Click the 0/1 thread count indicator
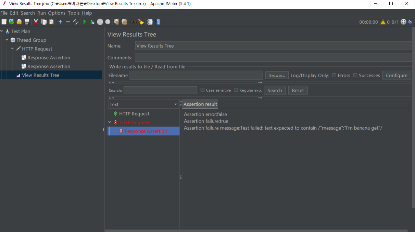This screenshot has height=232, width=415. [x=395, y=22]
